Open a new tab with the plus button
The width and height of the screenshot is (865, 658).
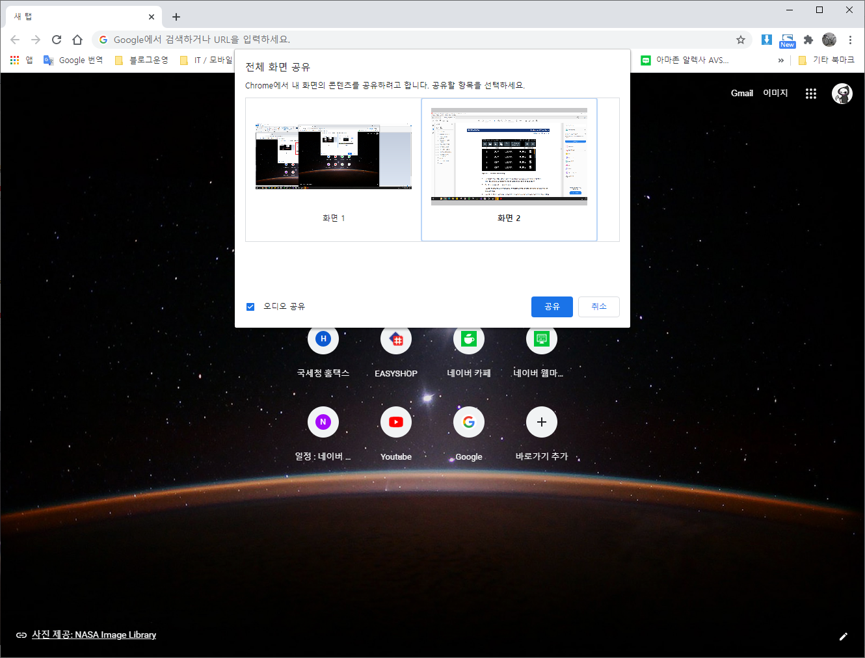coord(176,17)
